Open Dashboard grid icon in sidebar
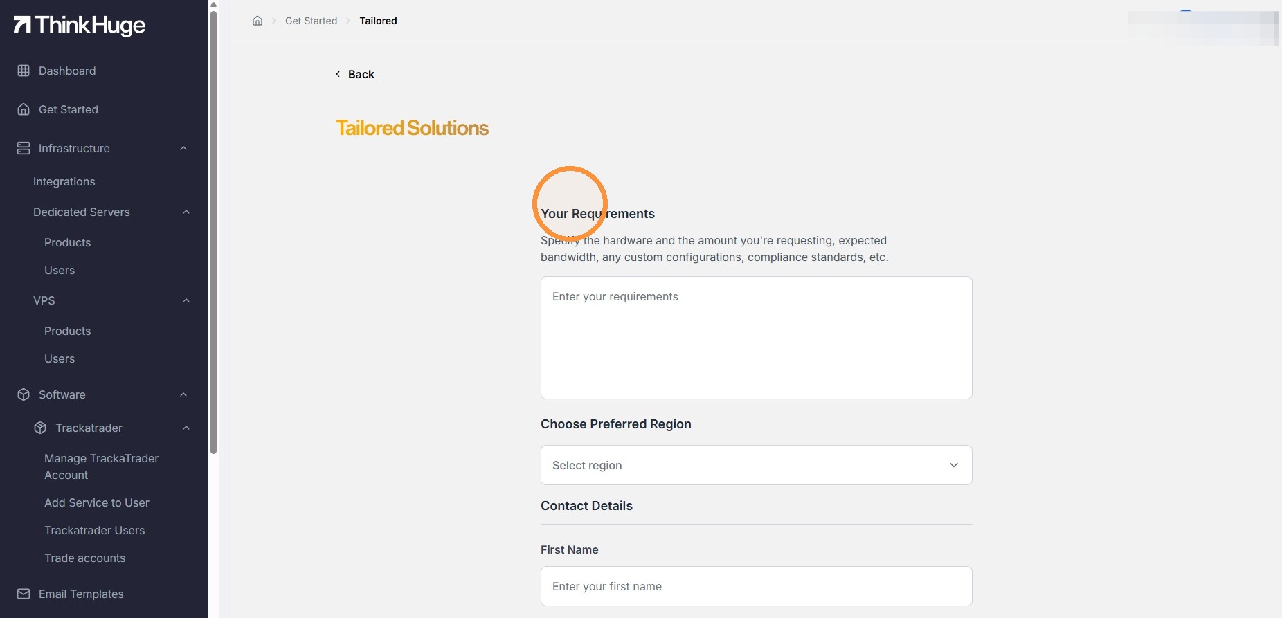Viewport: 1282px width, 618px height. coord(24,71)
